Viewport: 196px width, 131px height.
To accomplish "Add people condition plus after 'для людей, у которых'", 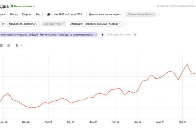I will coord(135,35).
